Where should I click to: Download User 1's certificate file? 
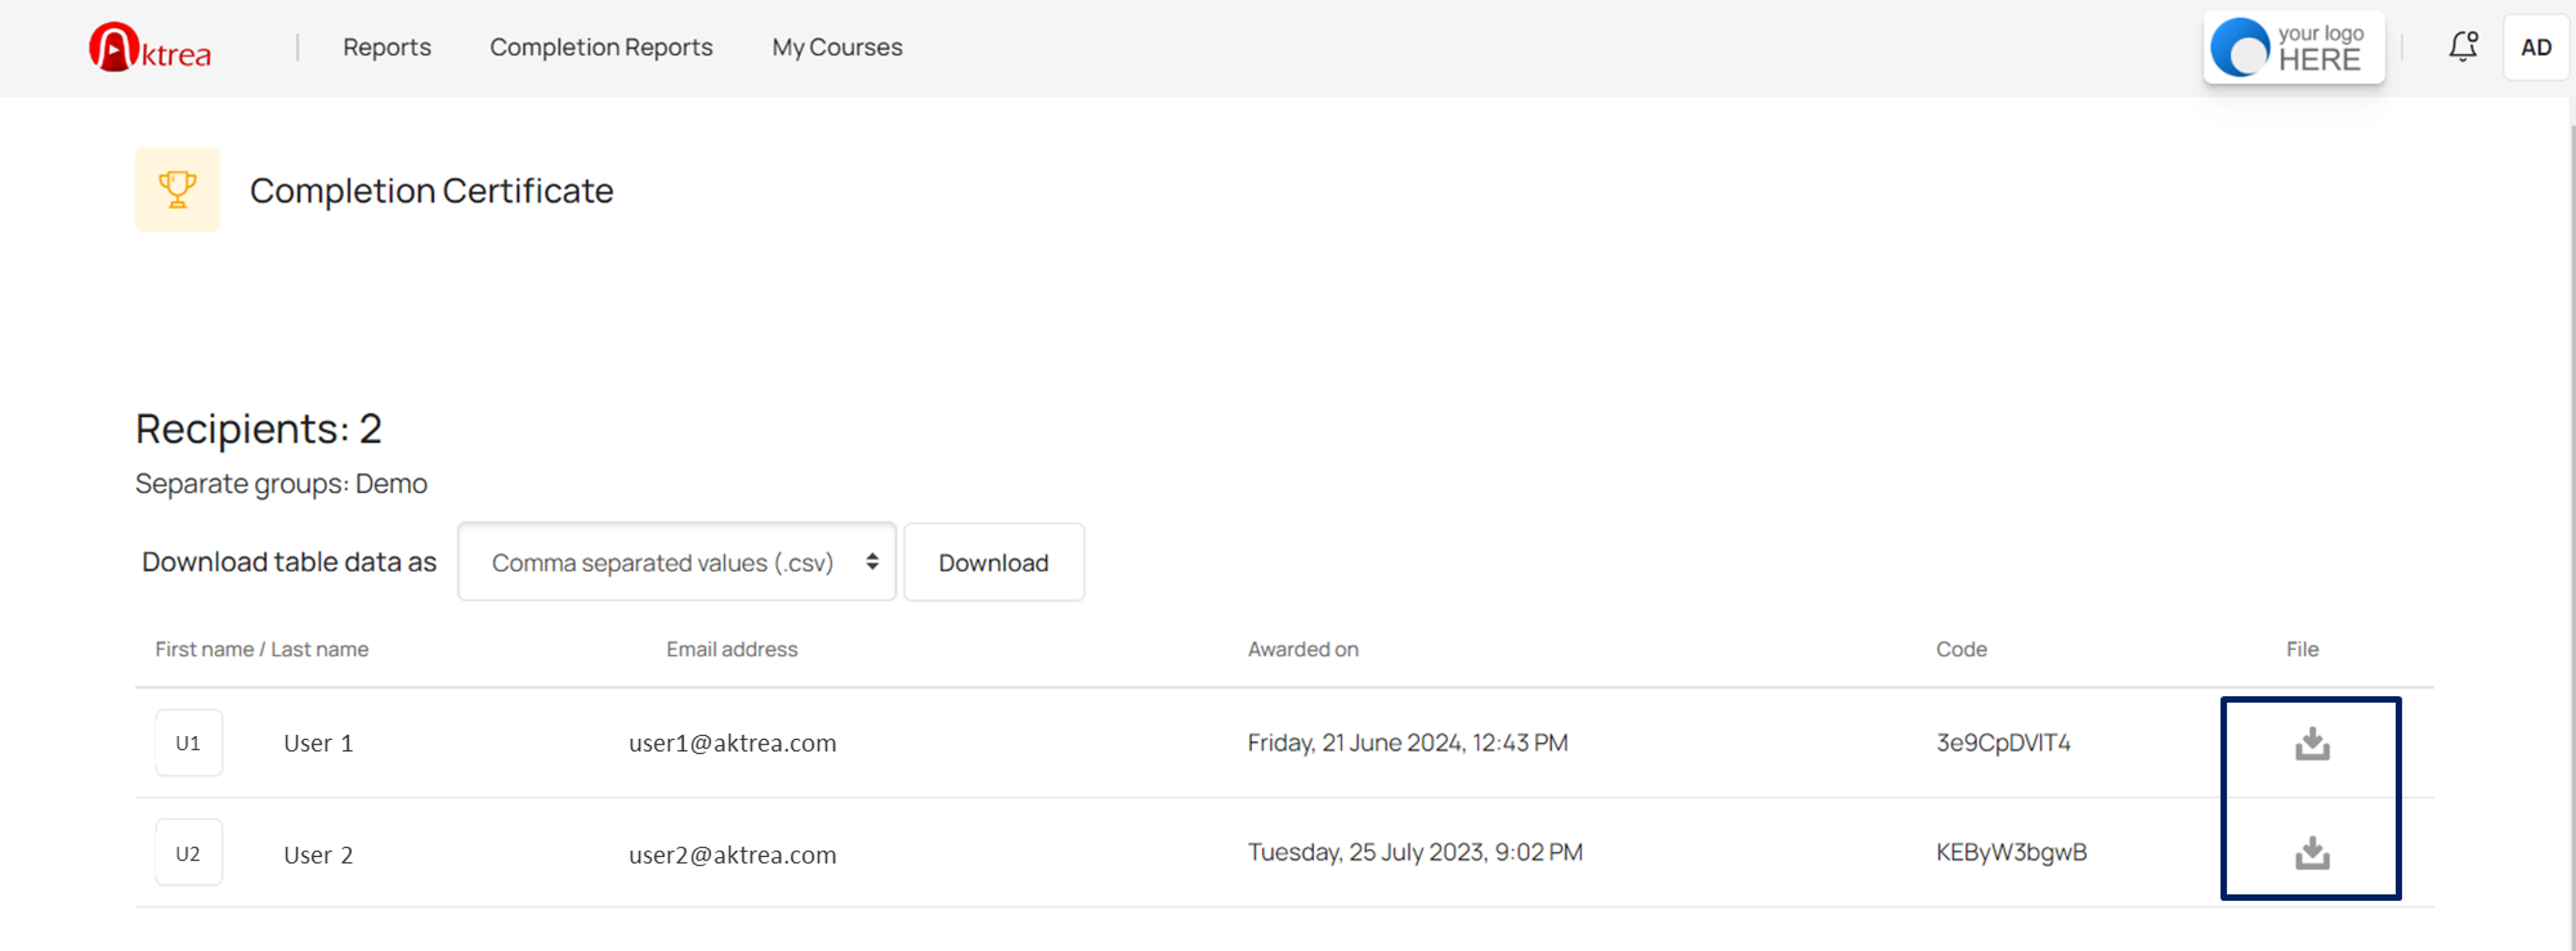click(x=2311, y=744)
